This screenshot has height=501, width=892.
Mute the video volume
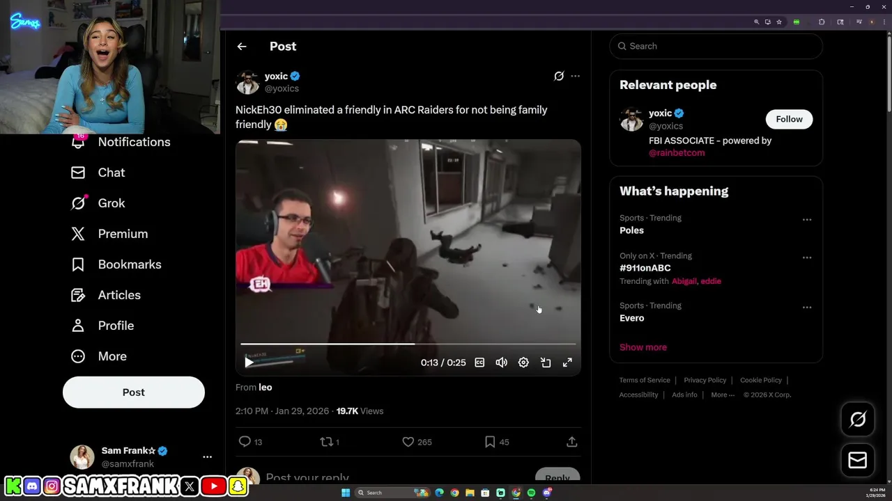(x=501, y=363)
